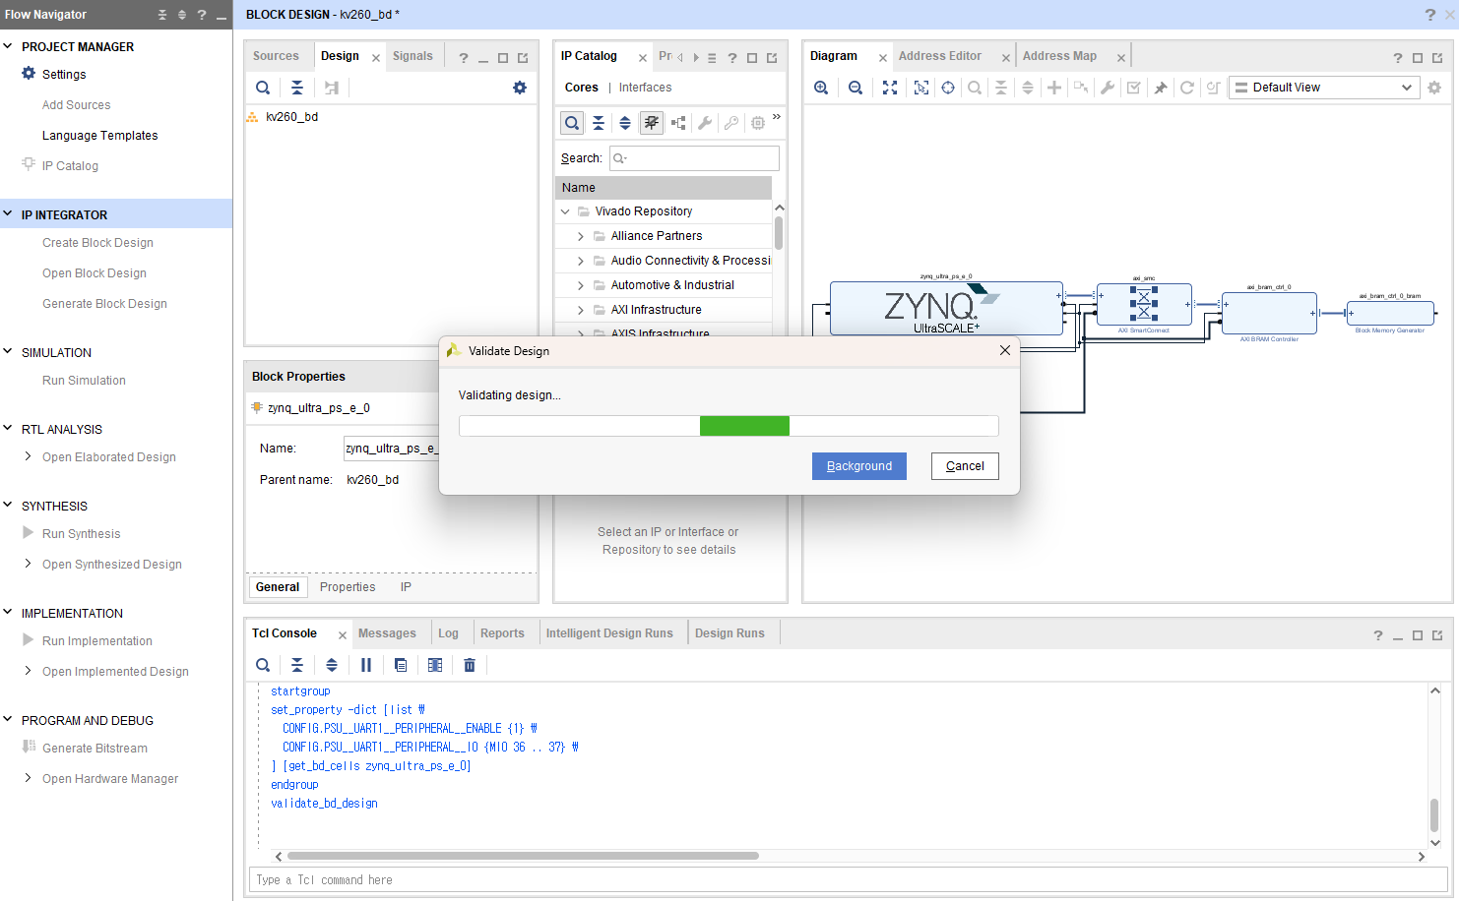Select kv260_bd in the Design tree
The width and height of the screenshot is (1459, 901).
[x=291, y=117]
